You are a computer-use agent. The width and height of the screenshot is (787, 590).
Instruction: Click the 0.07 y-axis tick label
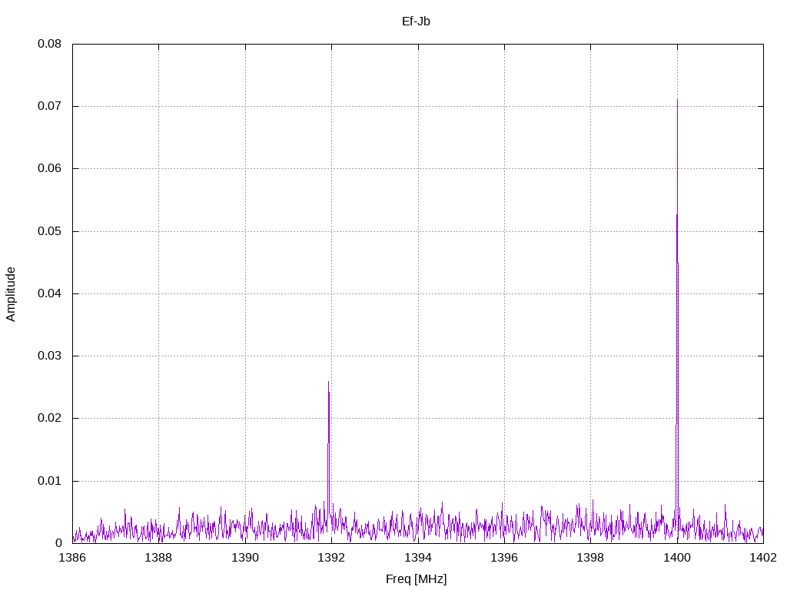pyautogui.click(x=49, y=106)
